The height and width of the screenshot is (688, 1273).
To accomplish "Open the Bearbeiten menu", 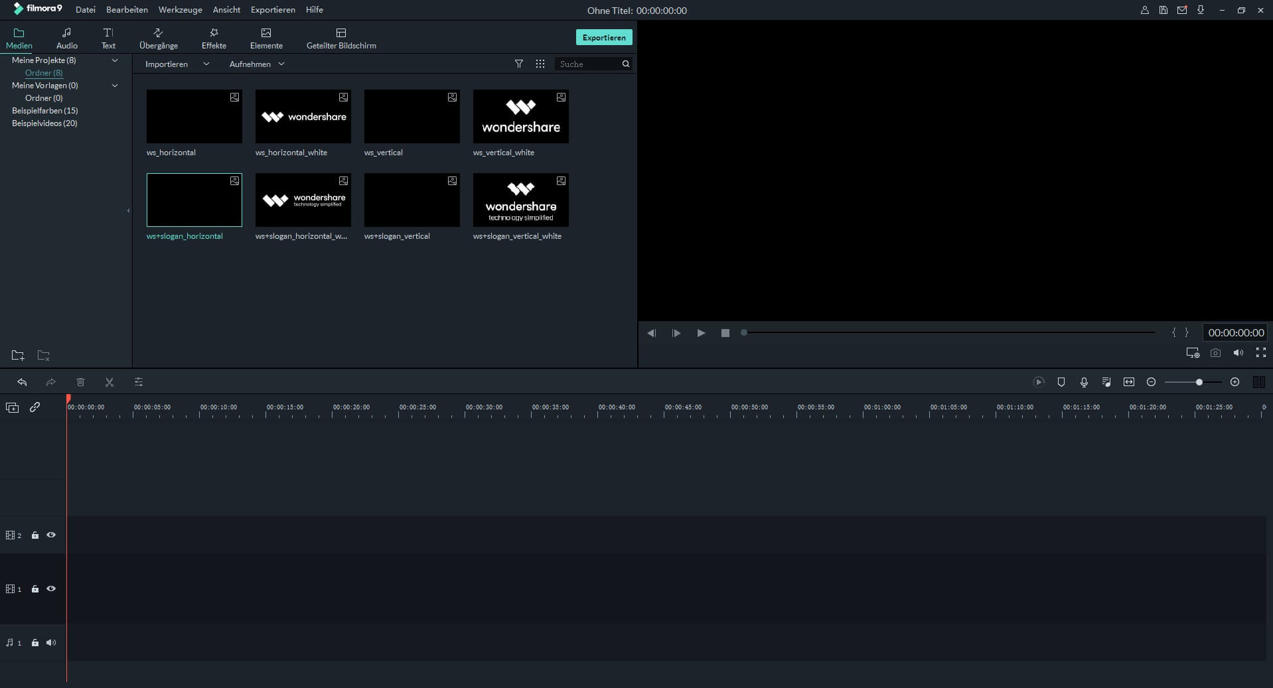I will click(x=127, y=10).
